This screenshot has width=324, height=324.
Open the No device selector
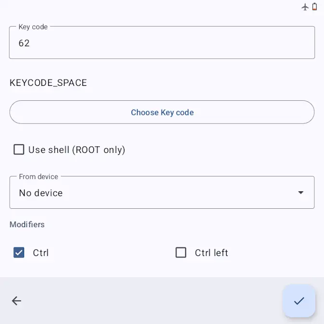coord(145,193)
